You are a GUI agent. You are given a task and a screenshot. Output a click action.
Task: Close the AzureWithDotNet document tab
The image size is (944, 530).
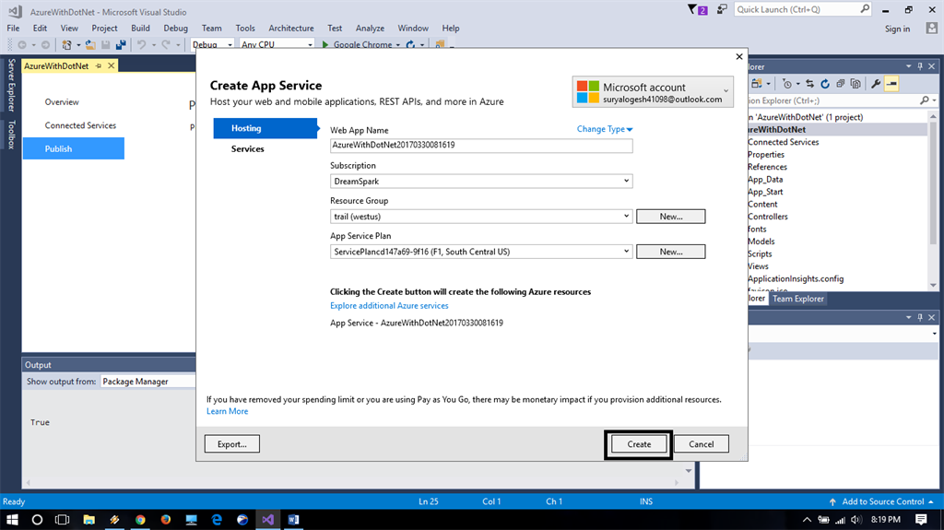pos(112,66)
